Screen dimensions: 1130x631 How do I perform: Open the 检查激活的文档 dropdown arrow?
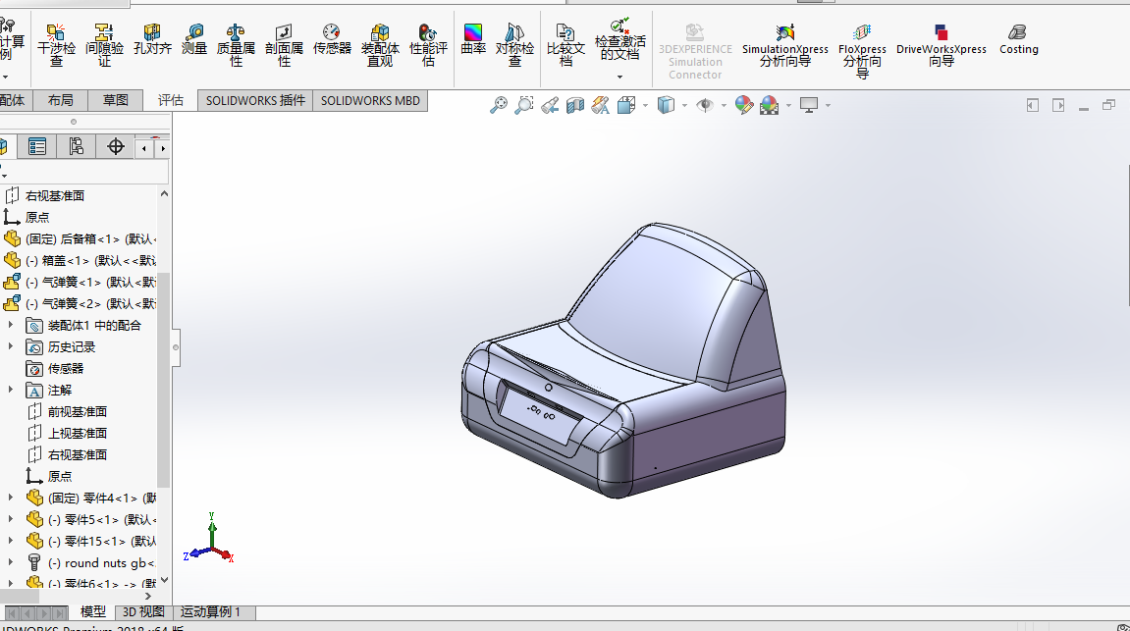coord(619,77)
